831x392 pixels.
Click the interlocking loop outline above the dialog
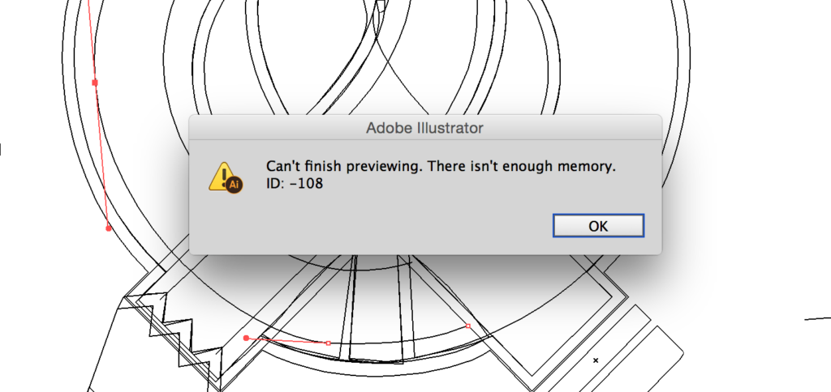click(377, 58)
